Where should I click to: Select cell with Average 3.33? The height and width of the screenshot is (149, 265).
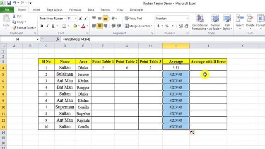(176, 67)
